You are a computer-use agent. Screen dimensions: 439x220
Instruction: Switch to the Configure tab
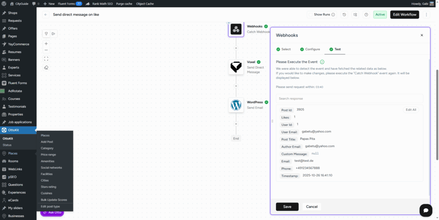tap(310, 49)
